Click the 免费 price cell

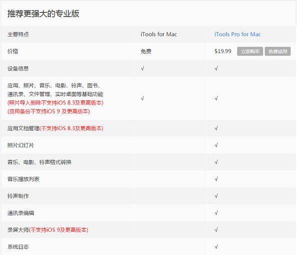(146, 51)
